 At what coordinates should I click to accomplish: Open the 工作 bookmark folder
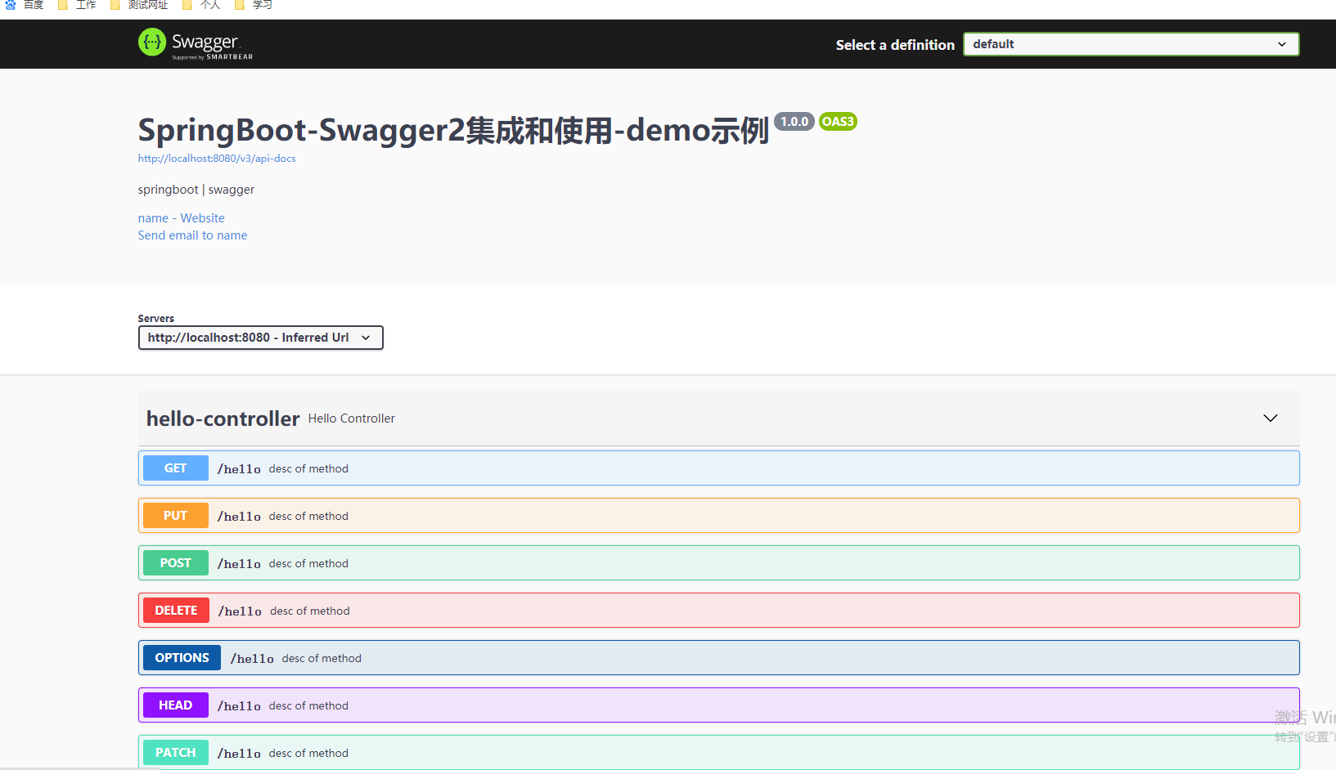click(x=77, y=5)
